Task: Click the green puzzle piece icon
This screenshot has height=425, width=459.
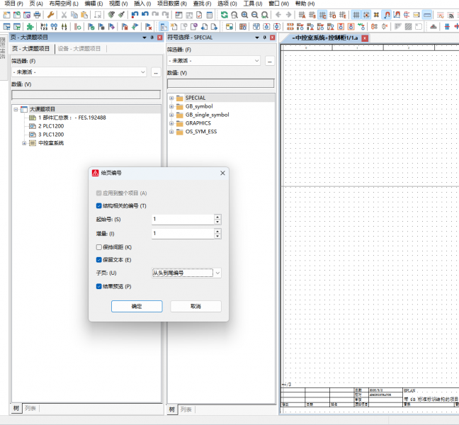Action: click(30, 27)
